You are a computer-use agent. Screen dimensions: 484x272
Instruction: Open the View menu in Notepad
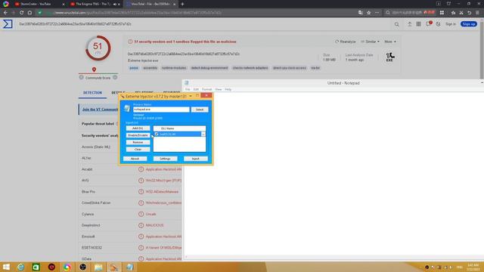[x=219, y=89]
